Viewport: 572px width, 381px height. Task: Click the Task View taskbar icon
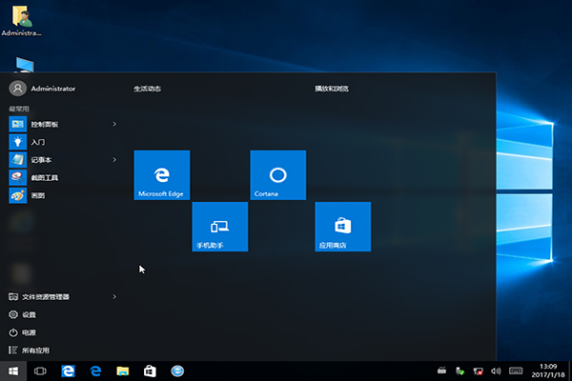(x=41, y=371)
